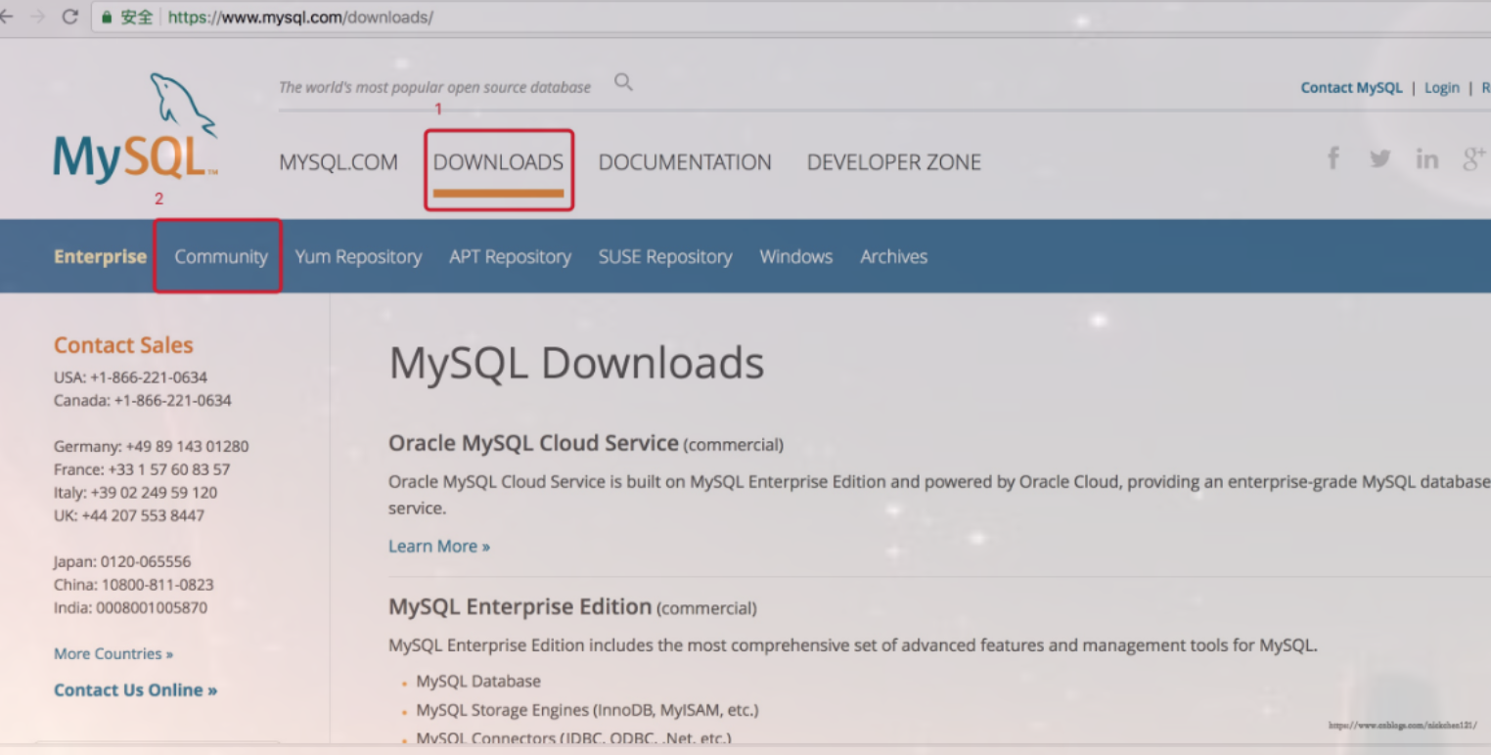Click the MySQL dolphin logo
This screenshot has width=1491, height=755.
(x=135, y=127)
